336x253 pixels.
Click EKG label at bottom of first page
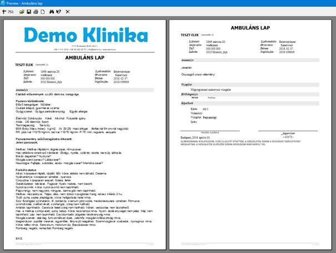[x=19, y=239]
